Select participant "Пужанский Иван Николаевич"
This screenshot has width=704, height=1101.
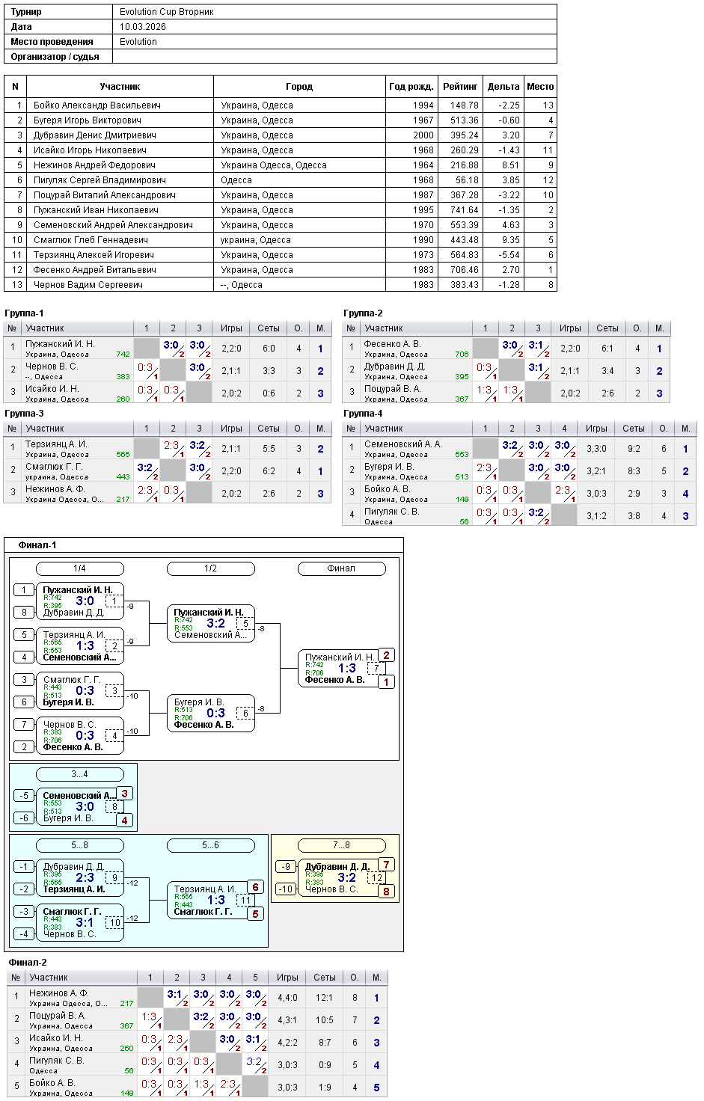[96, 210]
